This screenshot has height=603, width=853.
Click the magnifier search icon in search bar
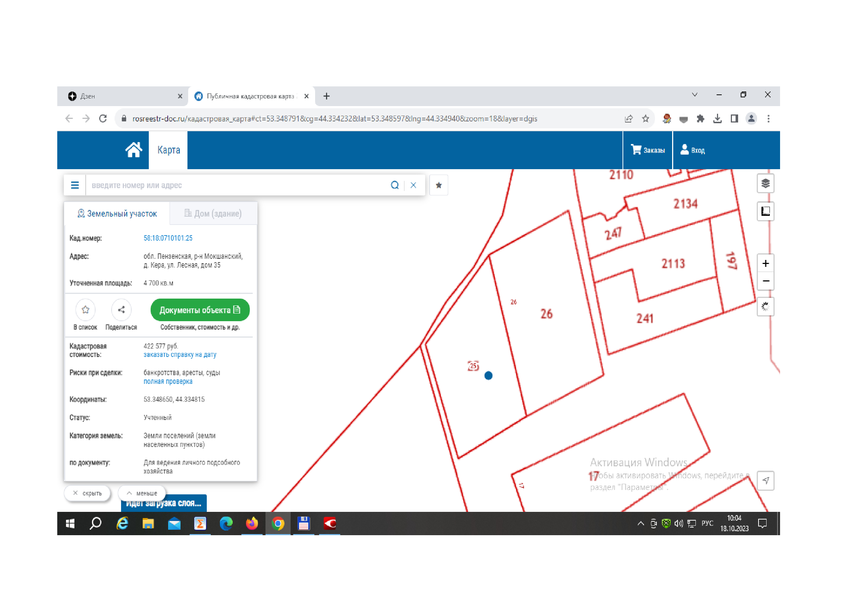click(395, 185)
